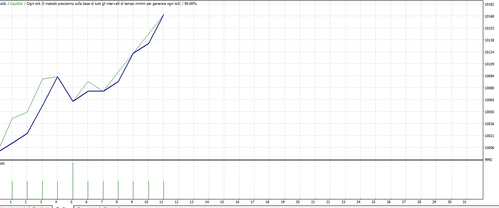499x208 pixels.
Task: Select the 10182 value on the price axis
Action: click(490, 4)
